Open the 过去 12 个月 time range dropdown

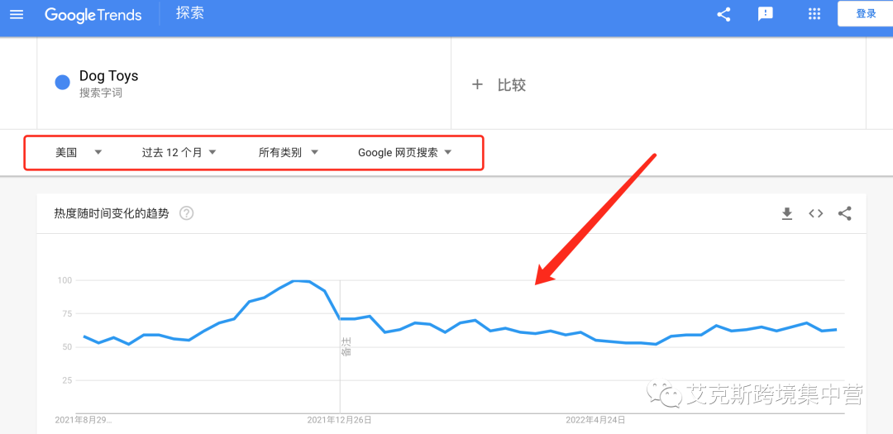pos(179,152)
